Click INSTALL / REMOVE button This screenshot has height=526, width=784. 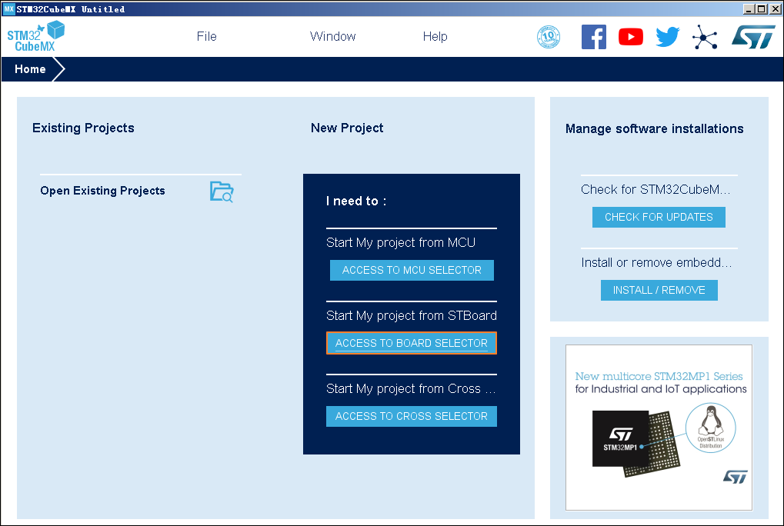pyautogui.click(x=659, y=290)
